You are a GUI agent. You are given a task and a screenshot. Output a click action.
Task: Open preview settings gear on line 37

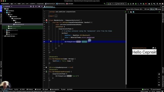tap(46, 67)
